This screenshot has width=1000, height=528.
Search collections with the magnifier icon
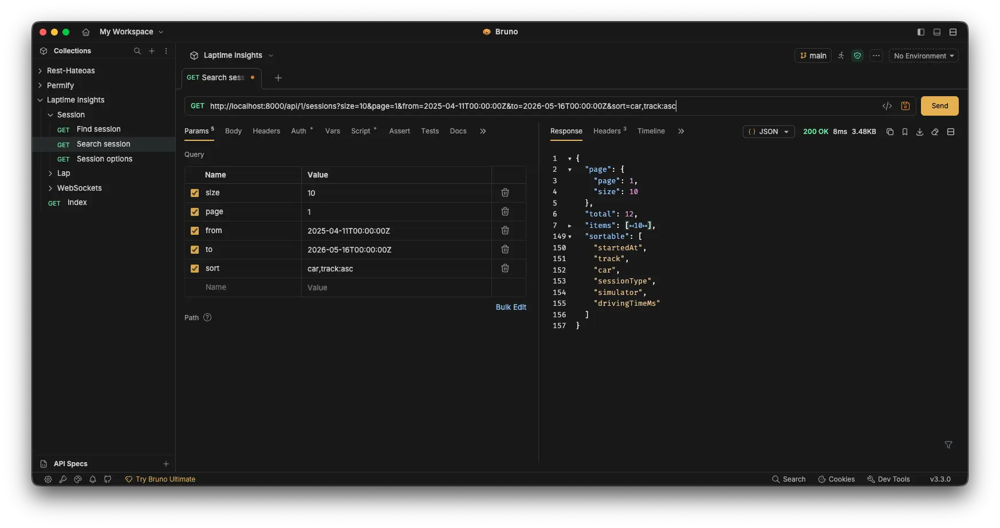pyautogui.click(x=137, y=51)
